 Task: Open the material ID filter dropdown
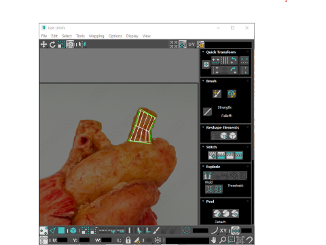(x=187, y=240)
